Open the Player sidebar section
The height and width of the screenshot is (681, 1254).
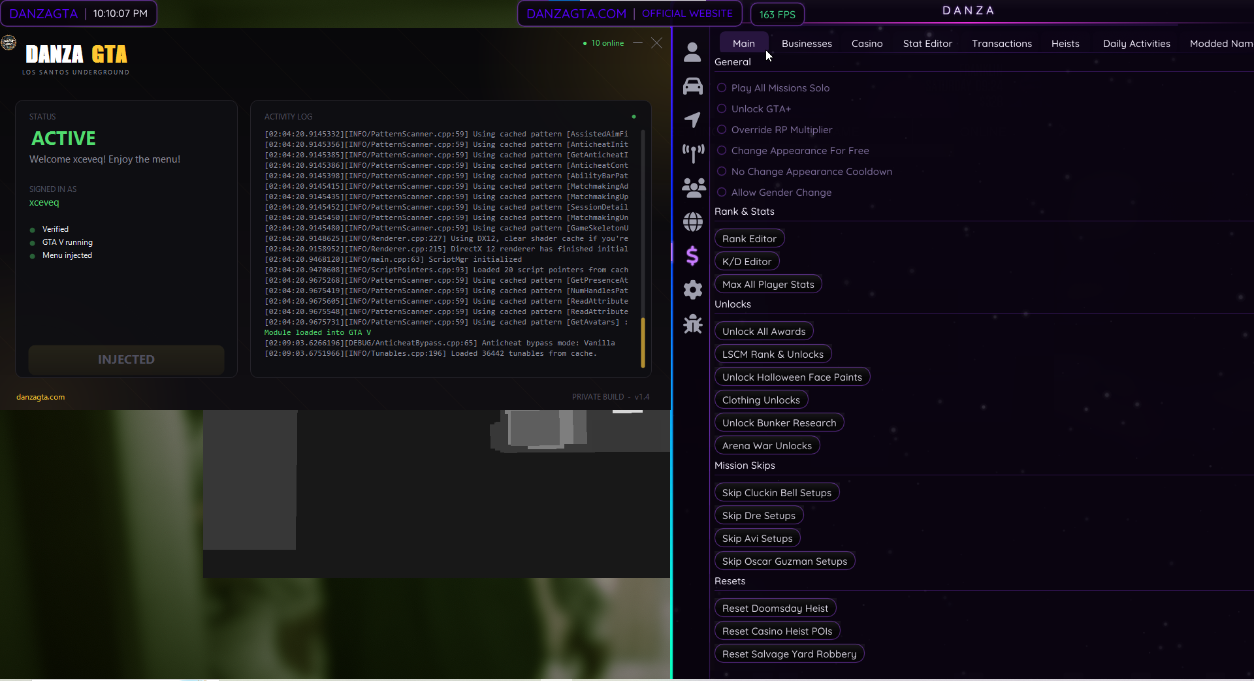pyautogui.click(x=692, y=52)
